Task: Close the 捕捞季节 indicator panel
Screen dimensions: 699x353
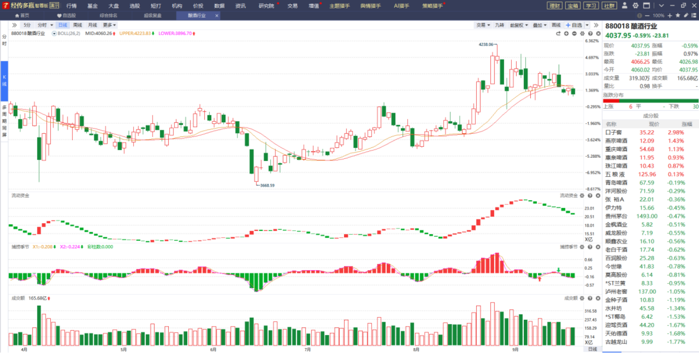Action: [x=598, y=247]
